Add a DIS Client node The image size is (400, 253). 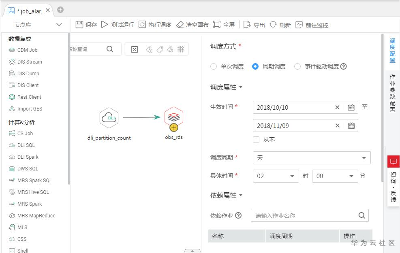point(24,85)
